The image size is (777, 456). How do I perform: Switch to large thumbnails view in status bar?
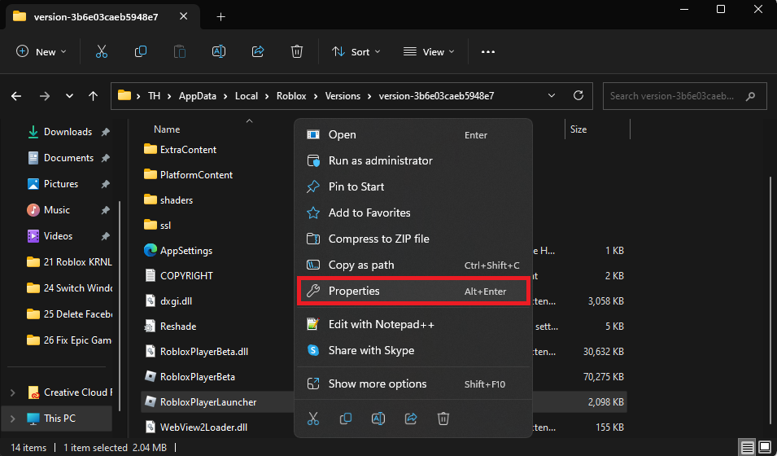point(764,447)
